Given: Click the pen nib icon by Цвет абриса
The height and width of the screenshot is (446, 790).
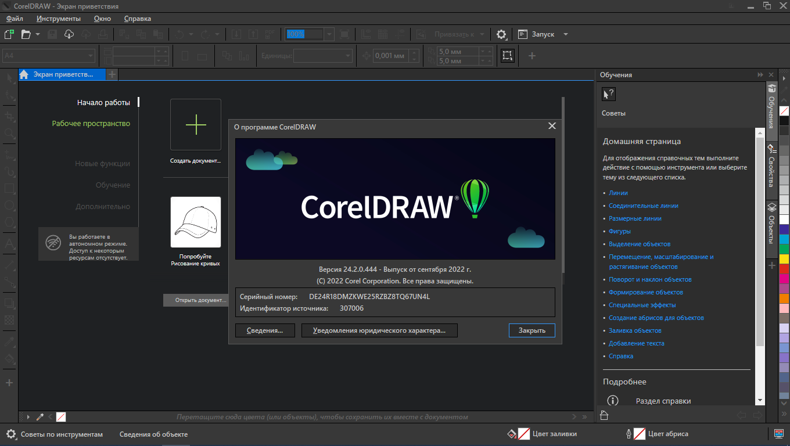Looking at the screenshot, I should click(x=629, y=434).
